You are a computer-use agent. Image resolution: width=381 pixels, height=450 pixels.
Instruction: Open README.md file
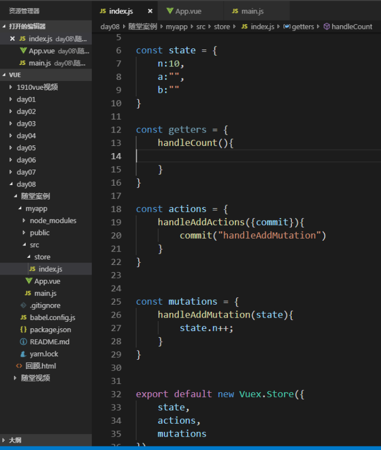point(46,342)
